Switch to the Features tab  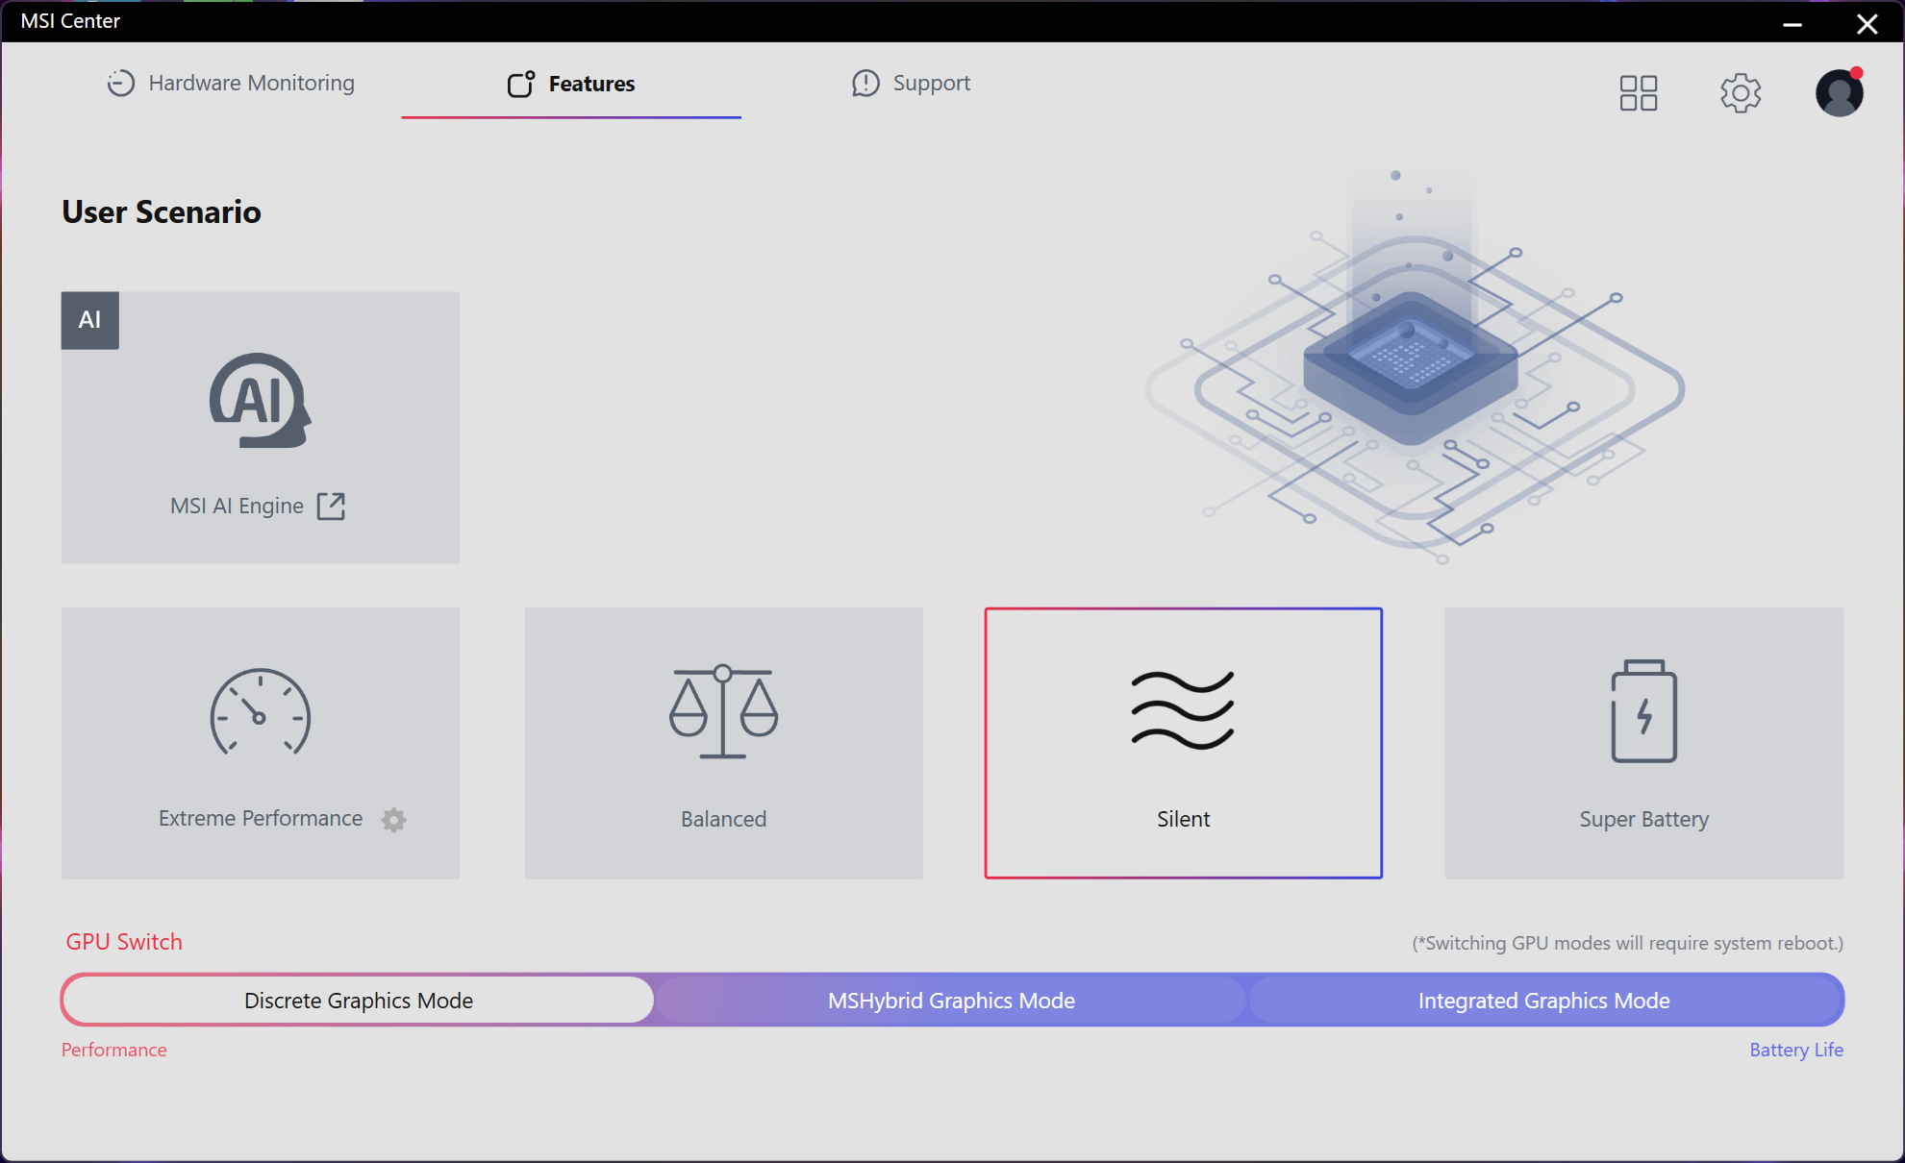coord(571,84)
